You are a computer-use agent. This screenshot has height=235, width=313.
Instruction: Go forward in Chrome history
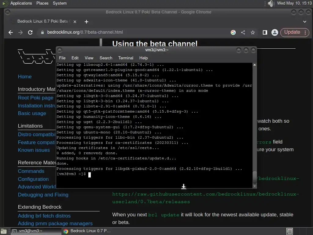pos(20,32)
